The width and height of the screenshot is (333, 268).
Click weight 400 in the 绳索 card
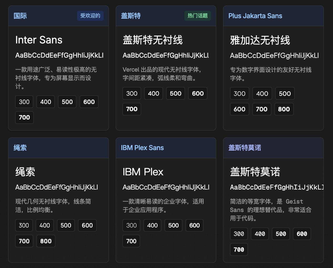click(45, 225)
